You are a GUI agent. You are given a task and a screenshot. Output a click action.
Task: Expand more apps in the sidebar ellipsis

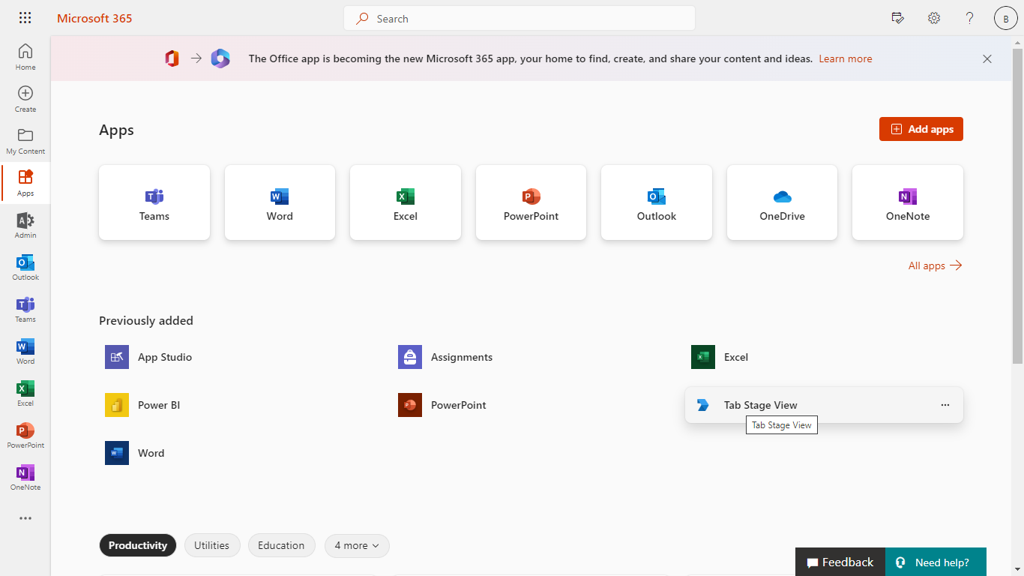[25, 518]
